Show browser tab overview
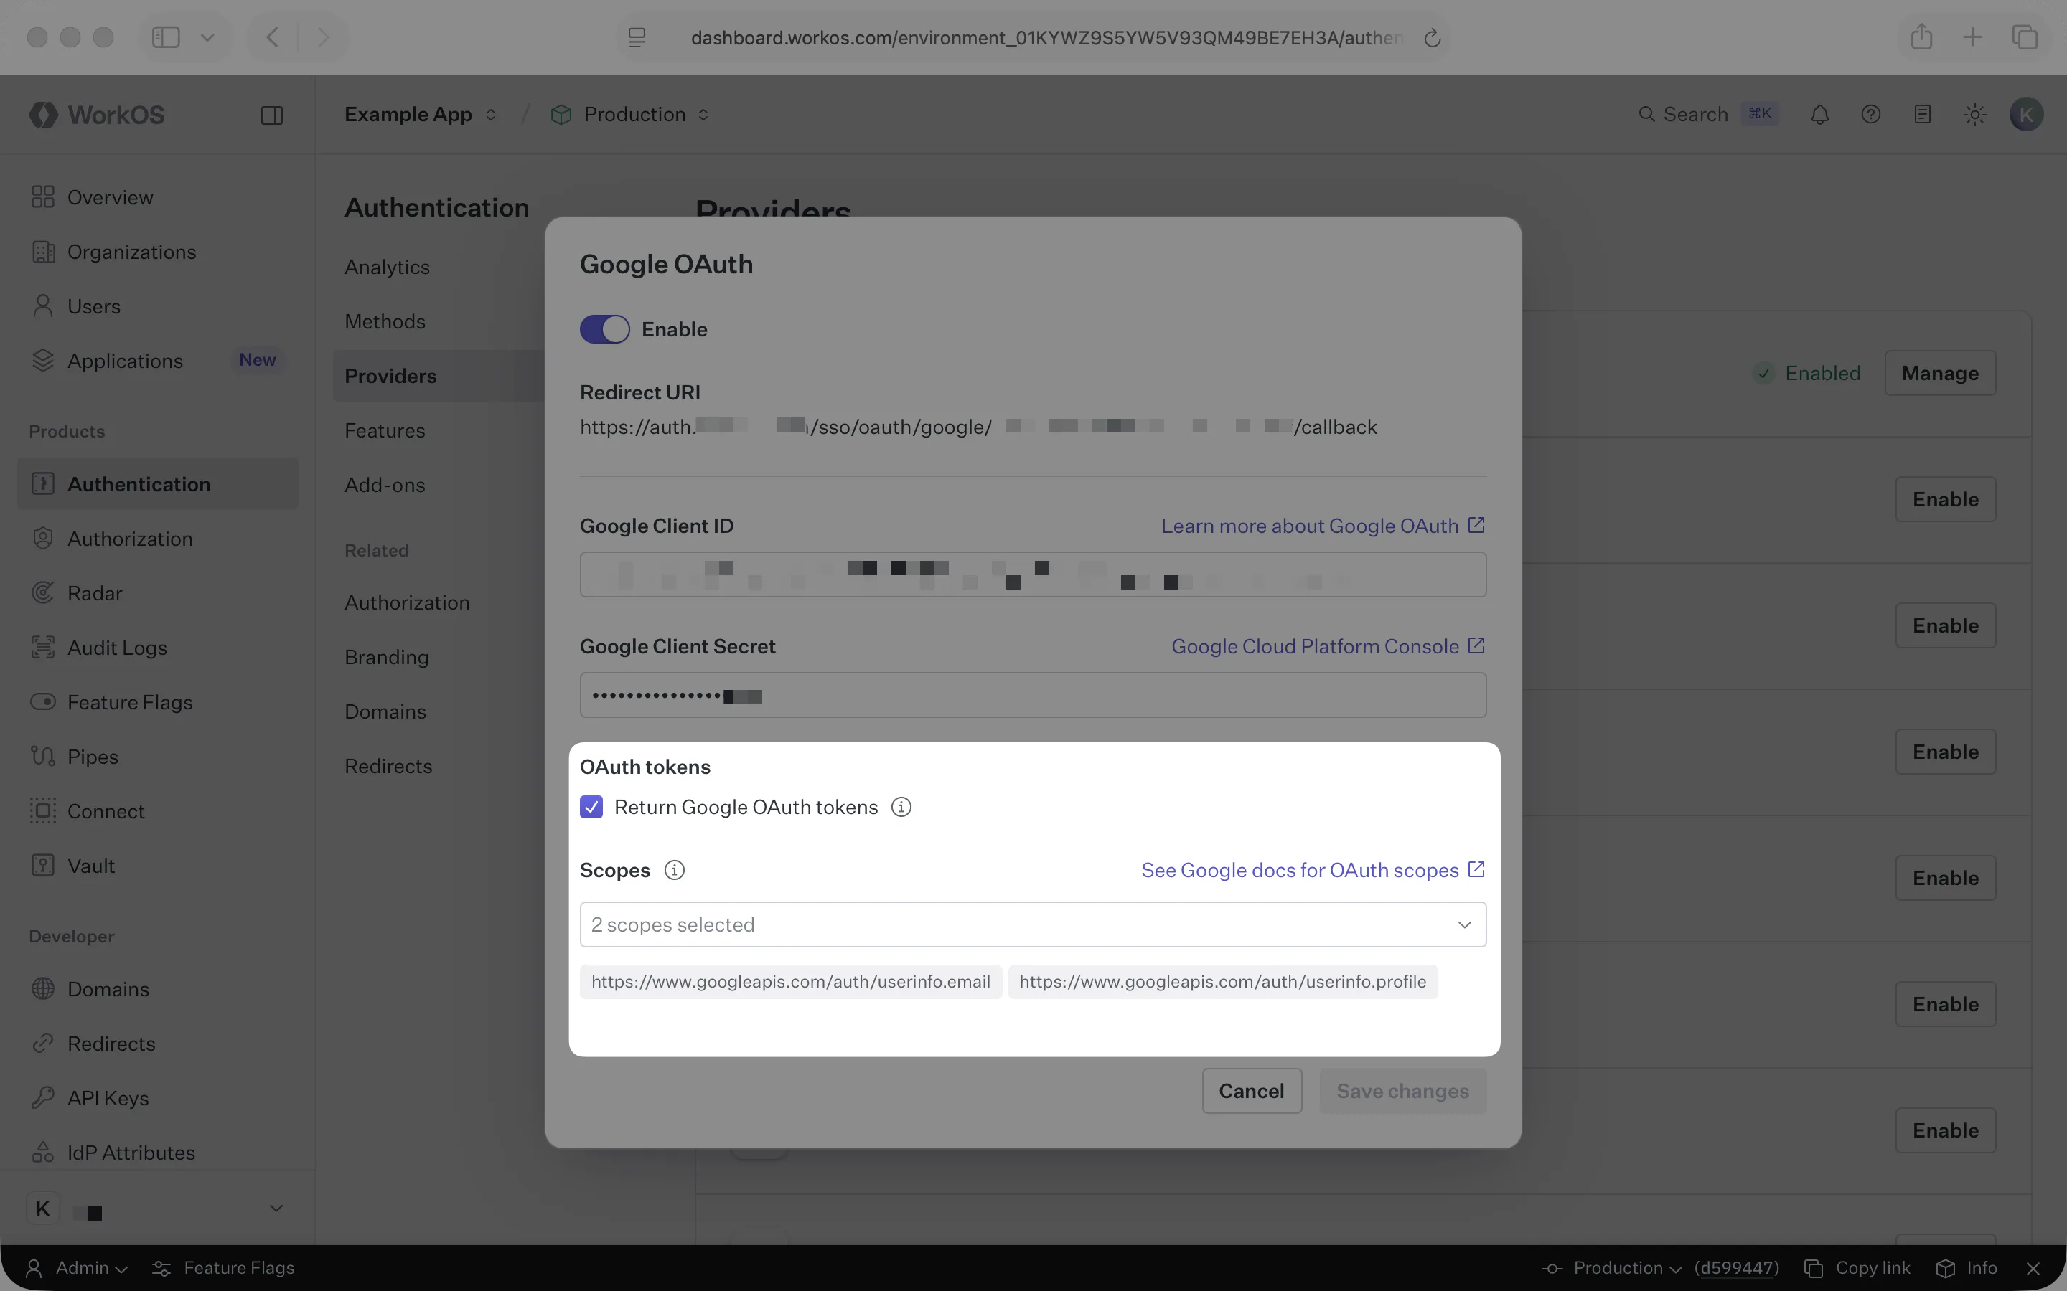The height and width of the screenshot is (1291, 2067). point(2024,37)
